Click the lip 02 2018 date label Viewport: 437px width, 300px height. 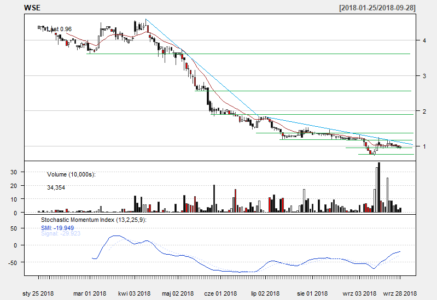265,293
